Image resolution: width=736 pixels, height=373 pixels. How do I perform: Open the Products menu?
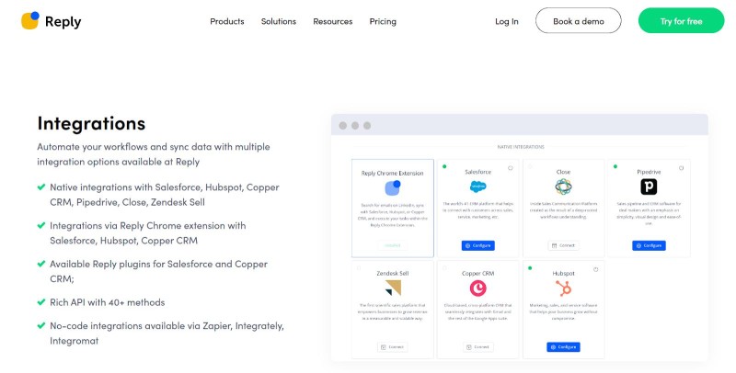pos(226,21)
